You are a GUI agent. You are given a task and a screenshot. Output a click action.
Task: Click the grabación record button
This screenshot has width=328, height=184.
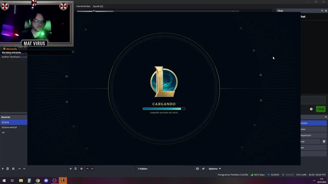(x=314, y=129)
